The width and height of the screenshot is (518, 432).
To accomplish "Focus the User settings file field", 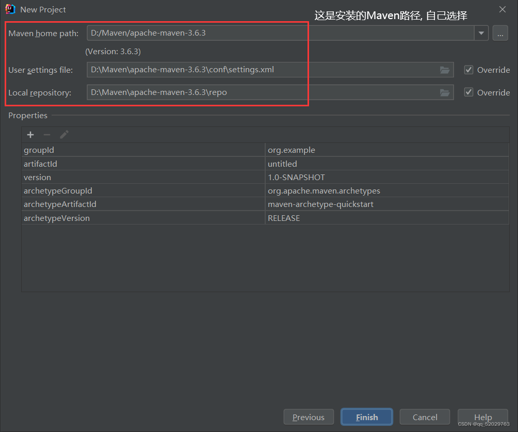I will point(270,70).
